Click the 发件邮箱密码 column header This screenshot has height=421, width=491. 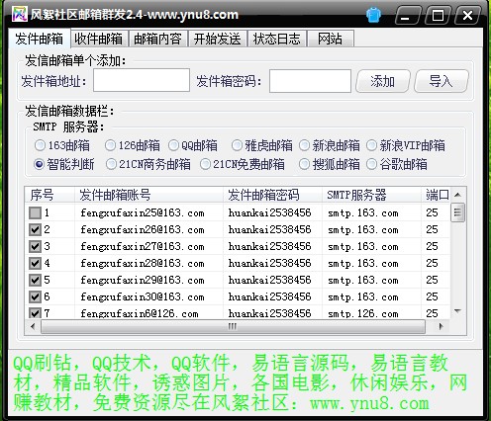click(272, 195)
